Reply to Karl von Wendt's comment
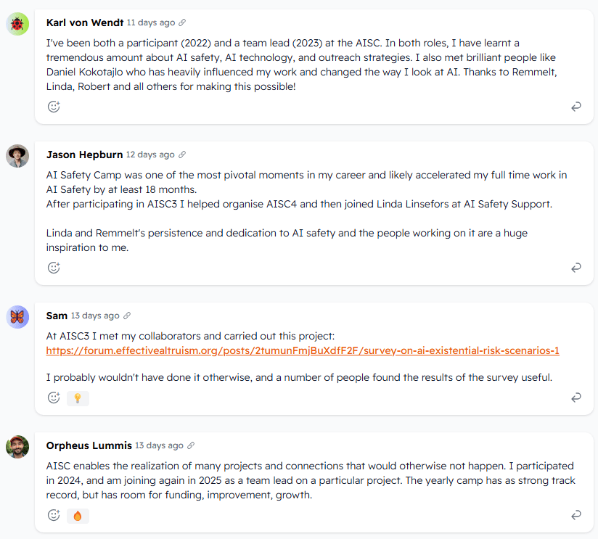598x539 pixels. [576, 107]
